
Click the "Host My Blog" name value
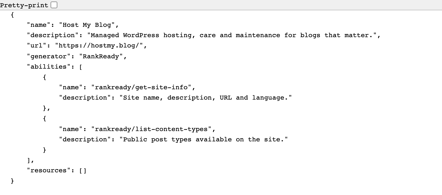coord(87,25)
